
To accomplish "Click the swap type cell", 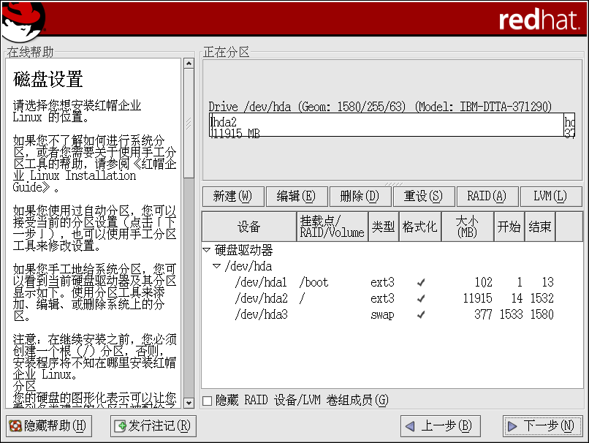I will pos(382,315).
